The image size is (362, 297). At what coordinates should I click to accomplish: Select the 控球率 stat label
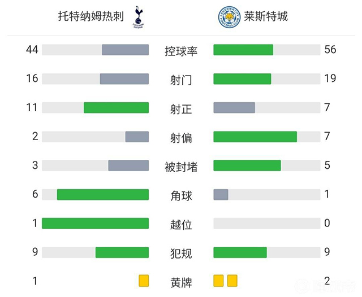coord(181,51)
